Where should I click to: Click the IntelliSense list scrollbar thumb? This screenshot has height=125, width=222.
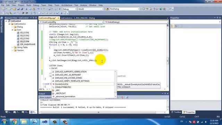click(x=116, y=92)
